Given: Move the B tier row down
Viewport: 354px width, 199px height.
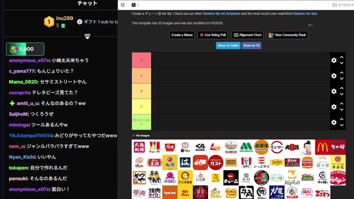Looking at the screenshot, I should [x=342, y=94].
